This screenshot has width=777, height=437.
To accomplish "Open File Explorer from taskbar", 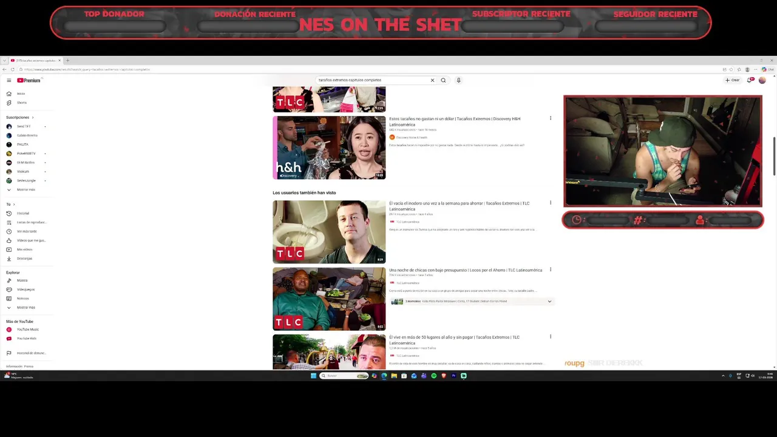I will [x=394, y=376].
